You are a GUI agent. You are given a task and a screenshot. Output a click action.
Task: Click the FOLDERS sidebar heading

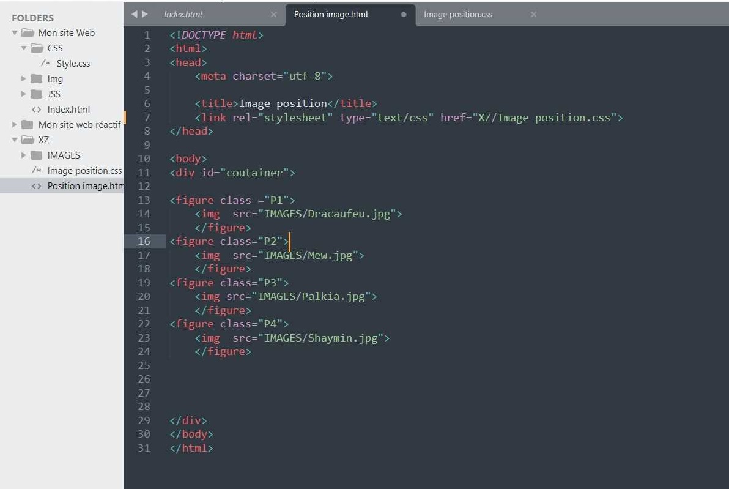[x=32, y=18]
